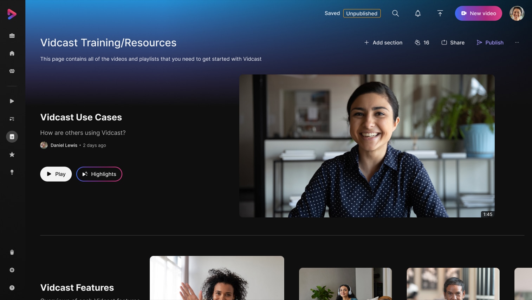Click the Publish button
Image resolution: width=532 pixels, height=300 pixels.
[490, 42]
